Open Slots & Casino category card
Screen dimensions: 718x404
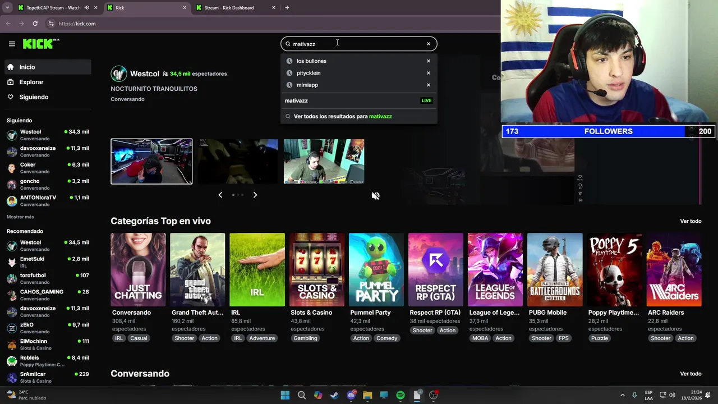(317, 270)
